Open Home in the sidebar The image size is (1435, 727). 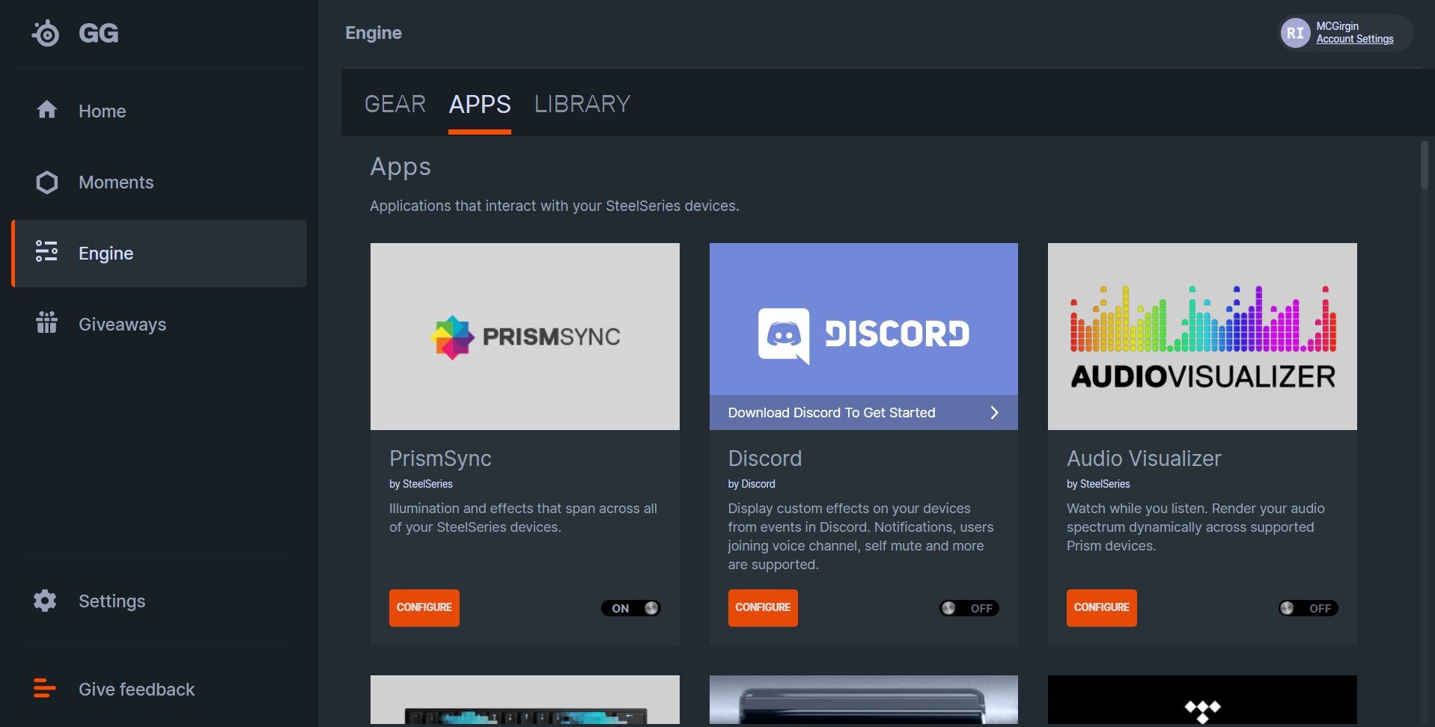159,111
